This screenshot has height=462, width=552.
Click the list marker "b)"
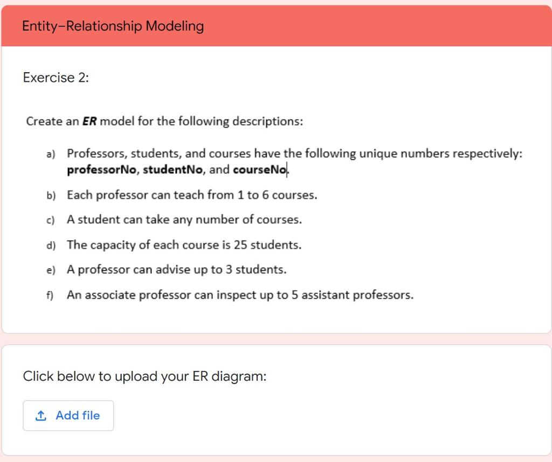(50, 195)
